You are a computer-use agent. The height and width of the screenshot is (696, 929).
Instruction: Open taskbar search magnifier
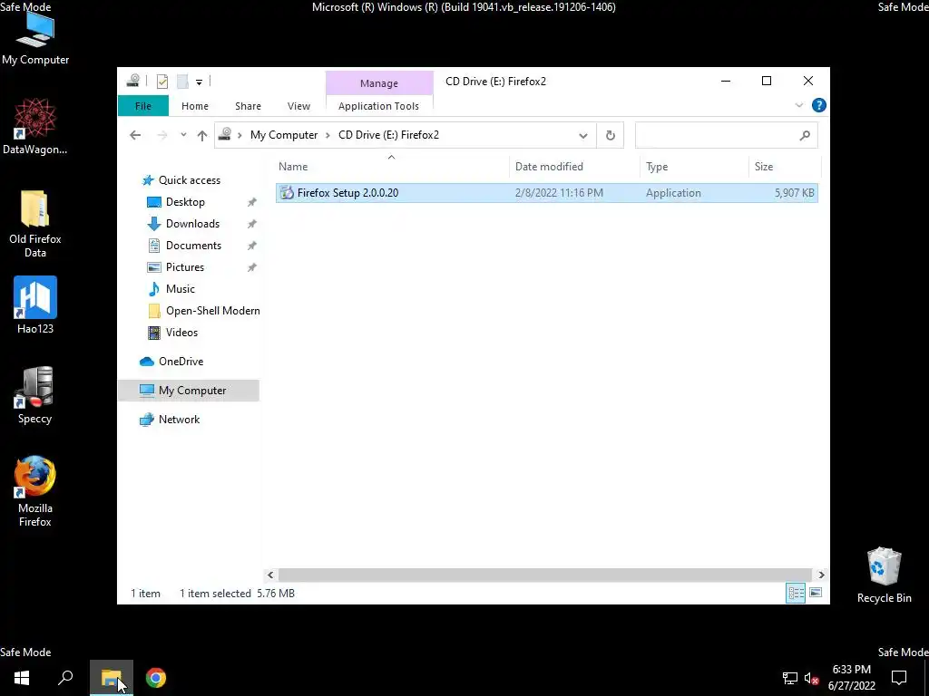coord(65,678)
